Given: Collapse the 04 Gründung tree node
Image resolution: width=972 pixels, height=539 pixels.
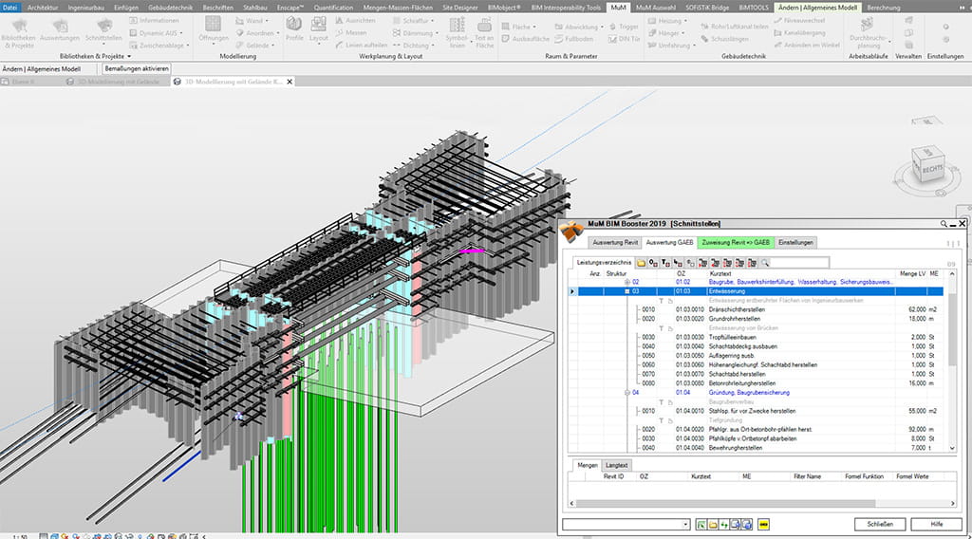Looking at the screenshot, I should coord(626,392).
